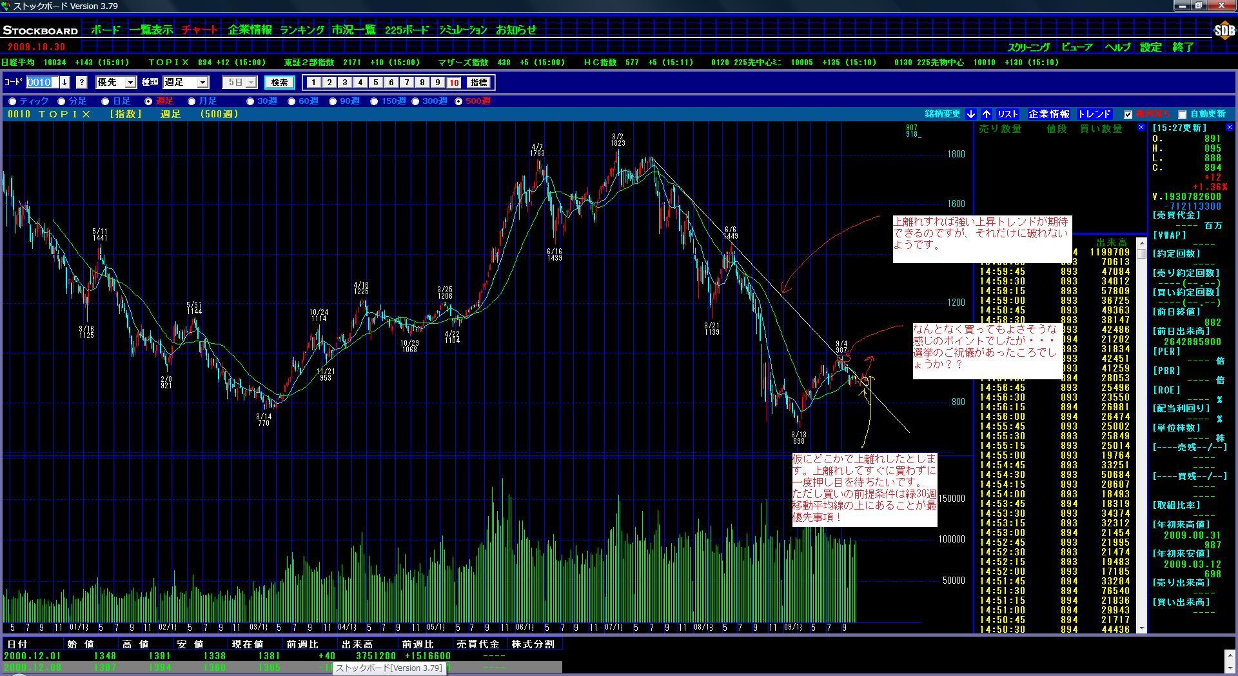Select the 30週 range radio button

click(251, 101)
